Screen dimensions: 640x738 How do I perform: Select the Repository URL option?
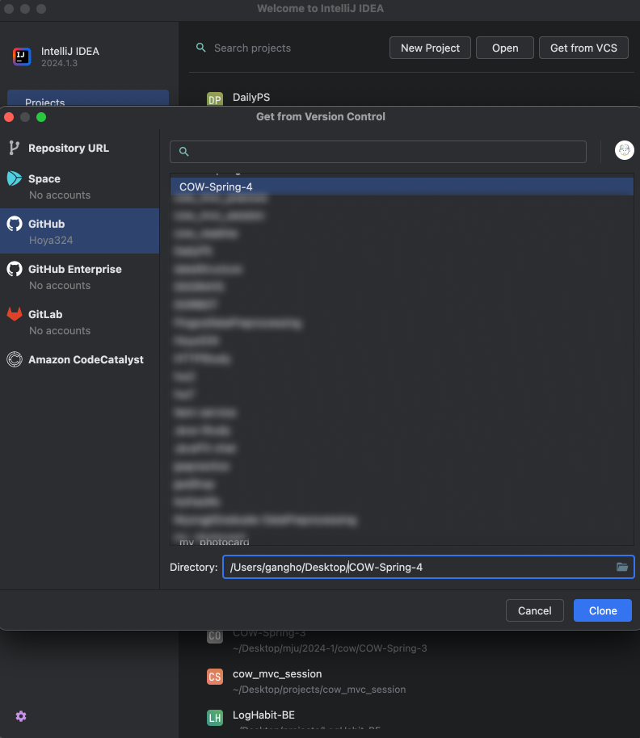pyautogui.click(x=79, y=149)
